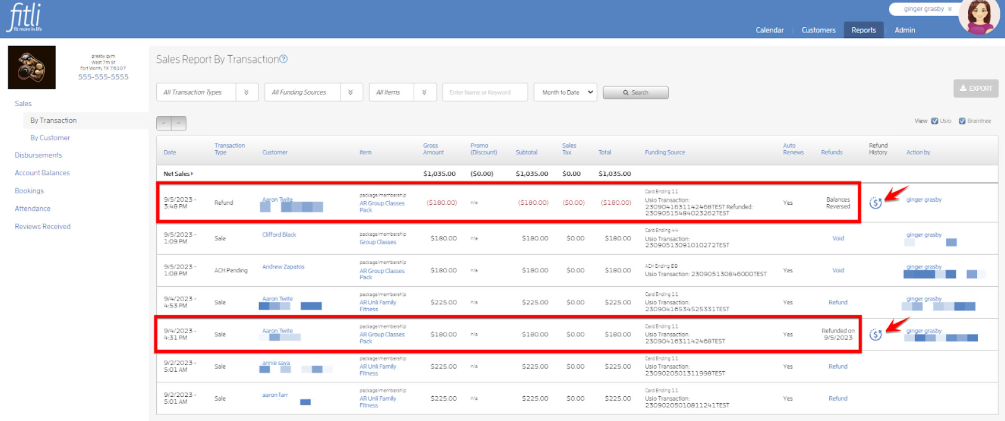Open Attendance report
This screenshot has height=421, width=1005.
click(x=33, y=208)
